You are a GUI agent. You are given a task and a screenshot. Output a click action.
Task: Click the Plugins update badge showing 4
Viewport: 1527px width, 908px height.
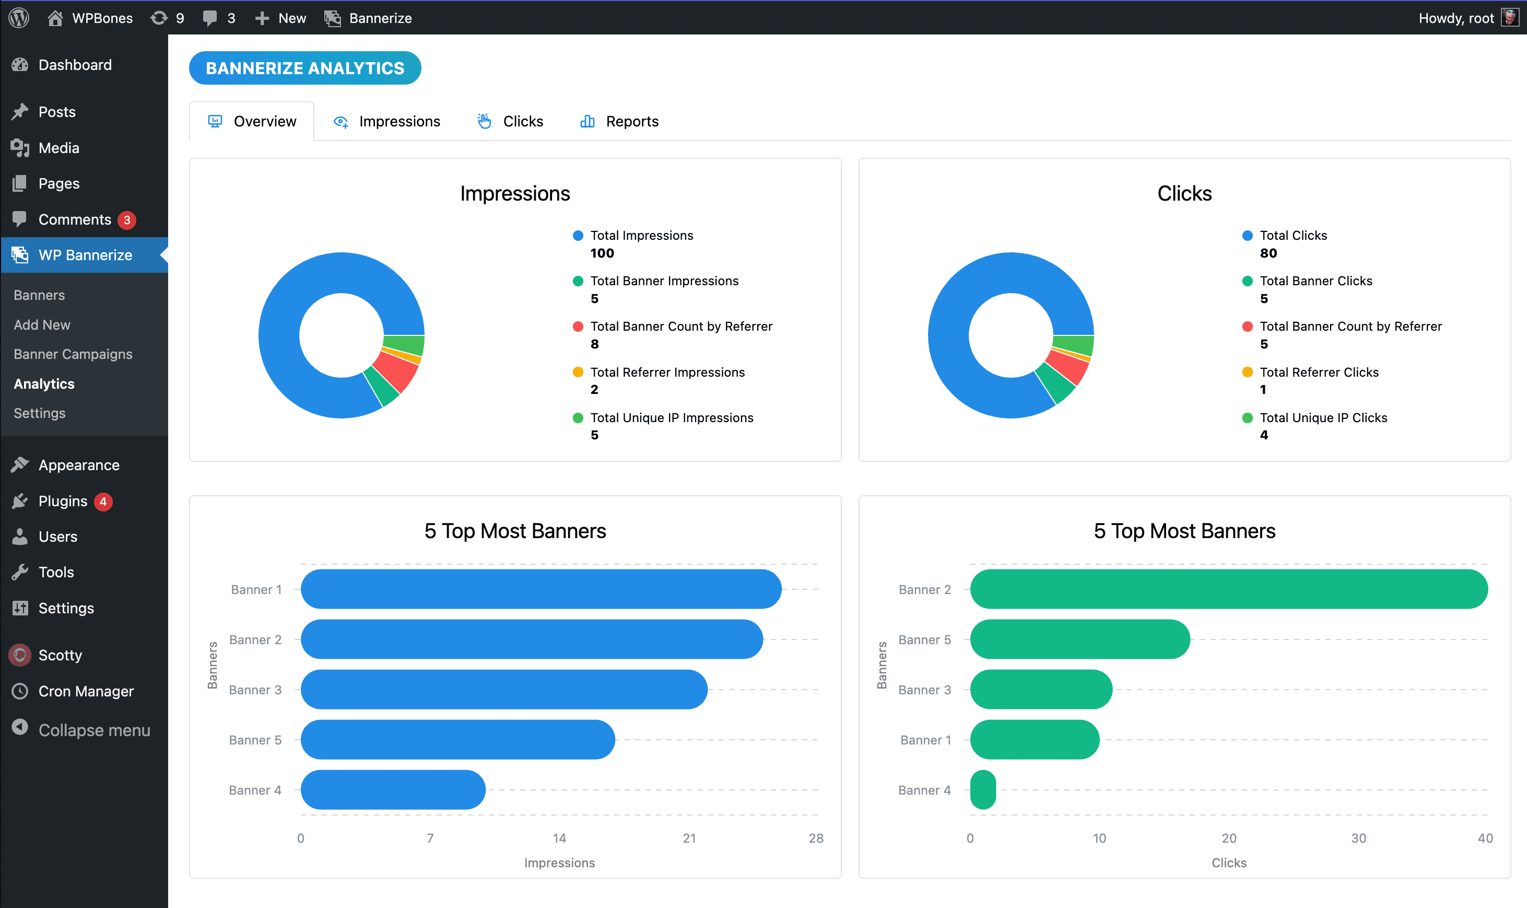pos(103,502)
